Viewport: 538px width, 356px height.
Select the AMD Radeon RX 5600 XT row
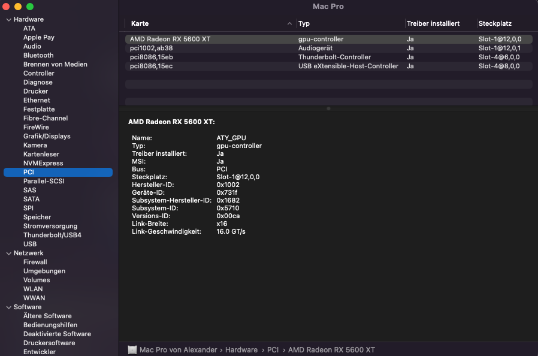click(170, 39)
